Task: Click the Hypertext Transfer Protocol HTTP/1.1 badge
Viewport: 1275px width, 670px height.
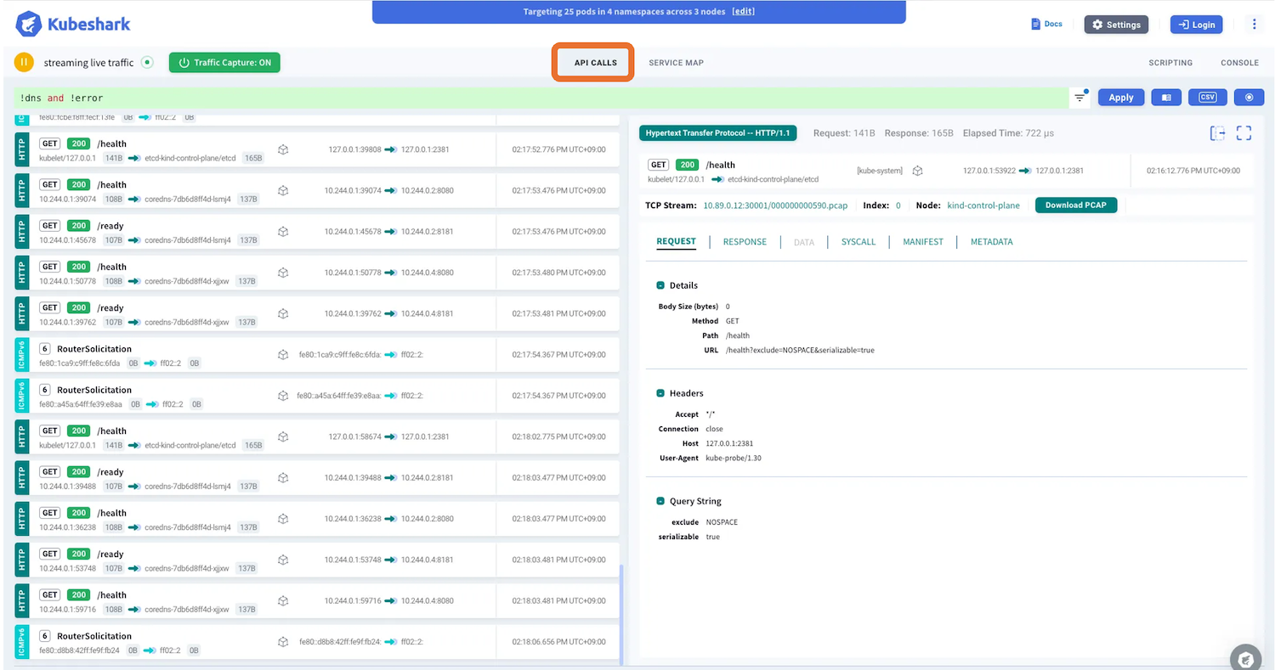Action: pyautogui.click(x=717, y=133)
